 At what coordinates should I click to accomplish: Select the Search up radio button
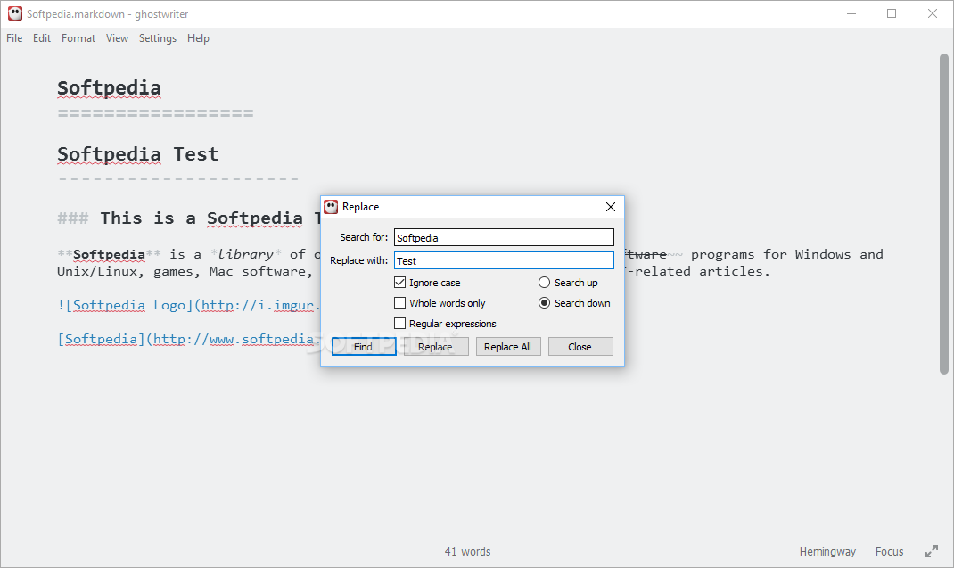pos(544,283)
